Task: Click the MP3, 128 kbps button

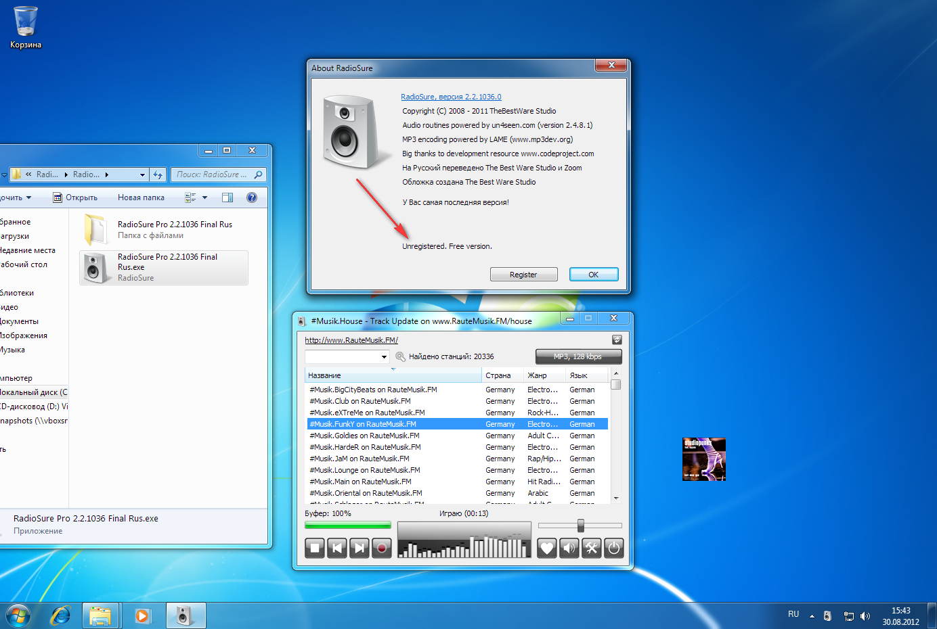Action: (x=578, y=356)
